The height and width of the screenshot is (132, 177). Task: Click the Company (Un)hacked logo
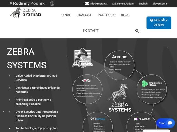pos(83,58)
